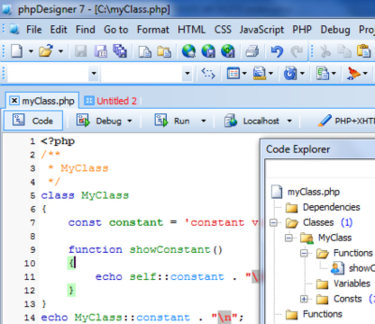The image size is (375, 324).
Task: Click the blue swirl refresh icon
Action: pos(290,73)
